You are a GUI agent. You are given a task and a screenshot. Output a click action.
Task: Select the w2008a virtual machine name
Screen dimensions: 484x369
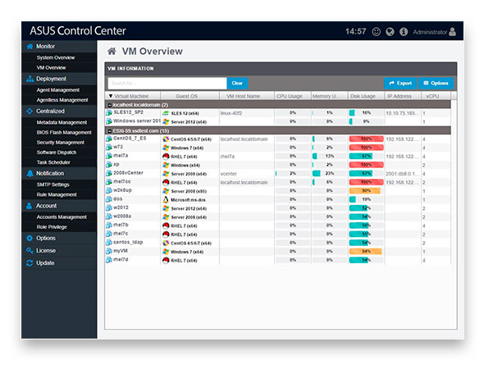[x=122, y=216]
